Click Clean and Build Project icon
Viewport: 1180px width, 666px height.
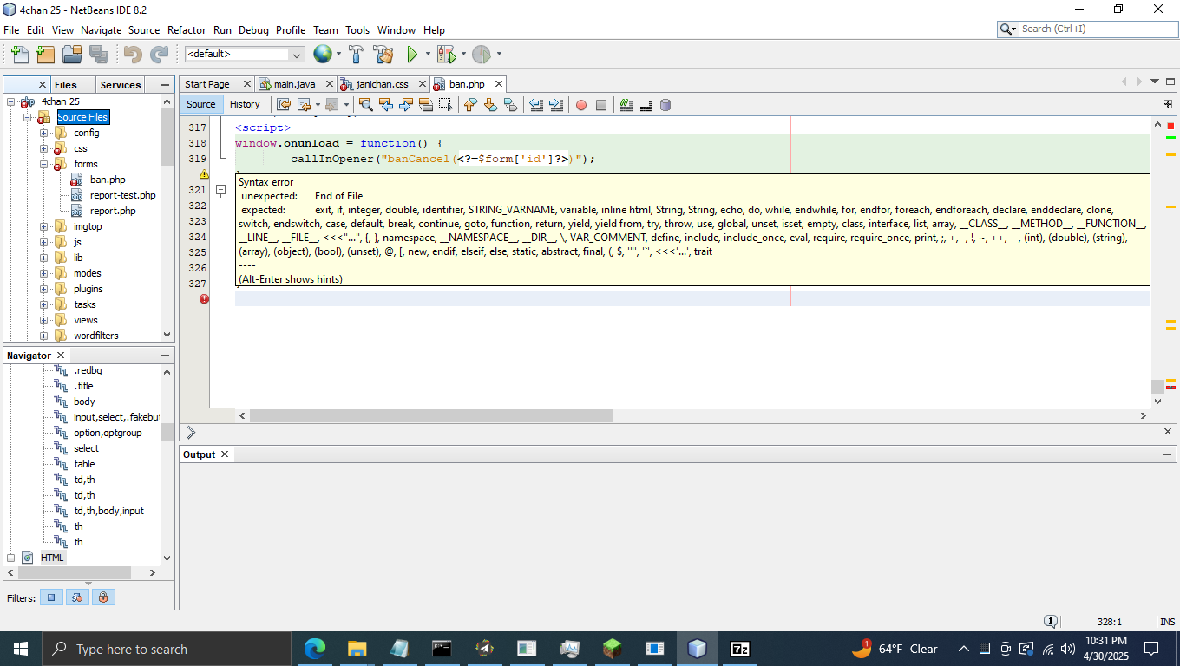(383, 55)
